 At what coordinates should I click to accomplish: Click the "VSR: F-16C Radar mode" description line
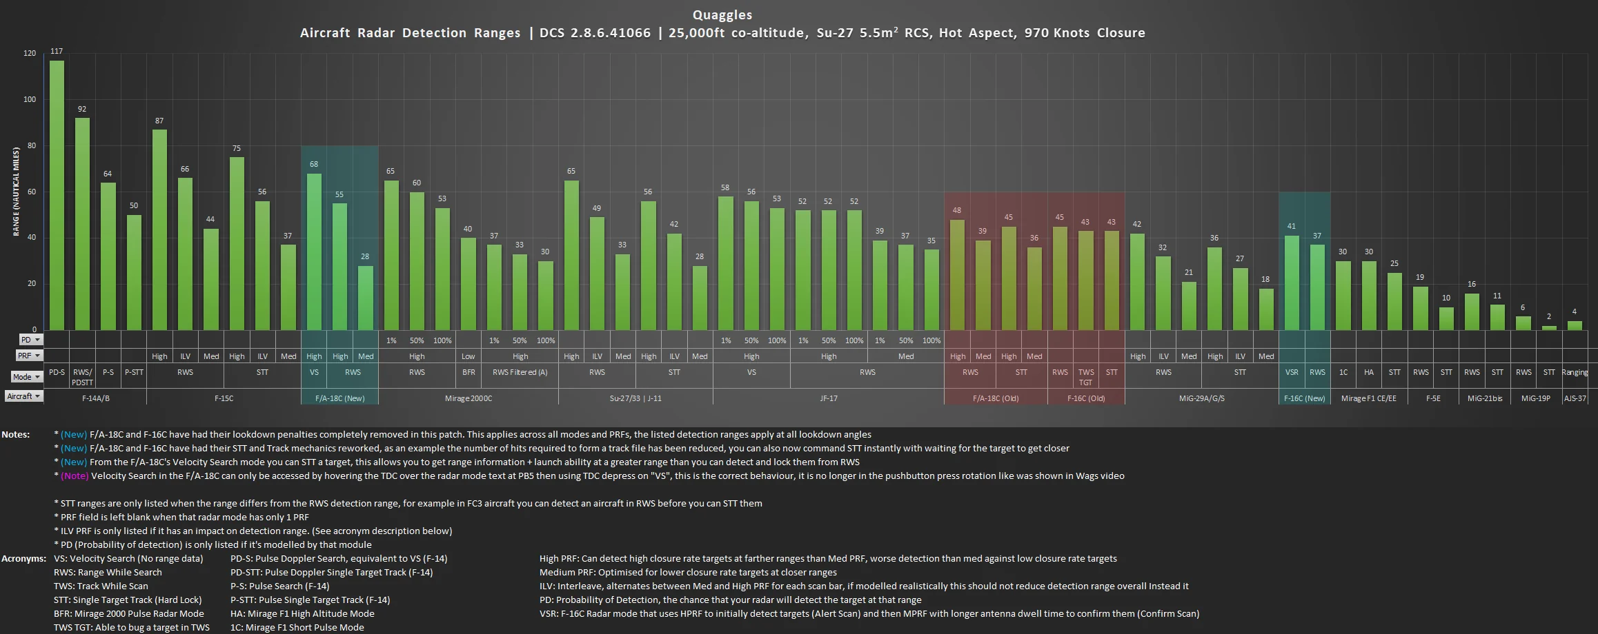pyautogui.click(x=869, y=613)
